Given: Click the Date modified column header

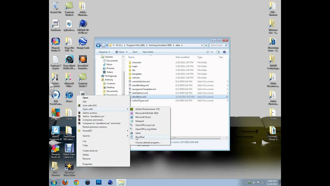Looking at the screenshot, I should click(x=185, y=57).
